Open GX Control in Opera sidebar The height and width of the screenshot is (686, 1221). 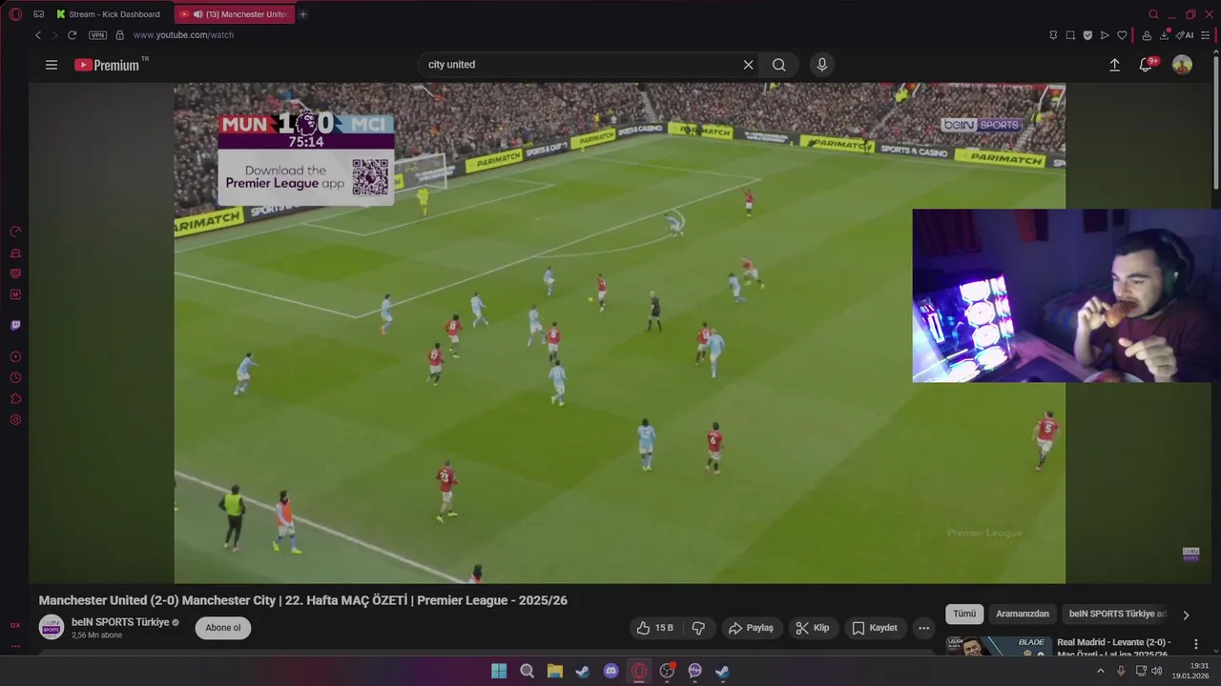point(15,232)
